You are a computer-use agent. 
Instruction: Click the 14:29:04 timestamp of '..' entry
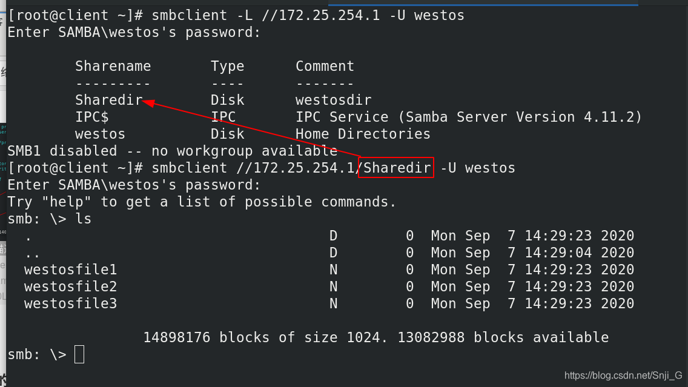(558, 253)
